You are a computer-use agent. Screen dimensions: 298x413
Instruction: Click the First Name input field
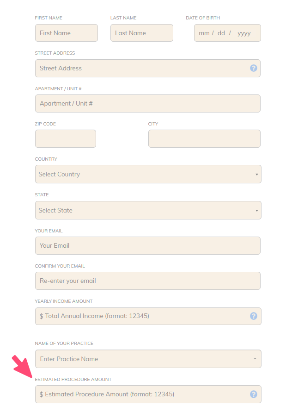pos(67,33)
